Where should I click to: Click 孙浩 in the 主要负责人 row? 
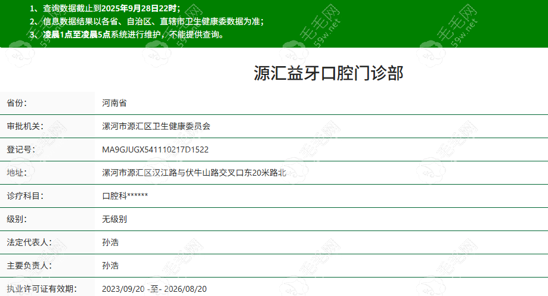pos(110,266)
